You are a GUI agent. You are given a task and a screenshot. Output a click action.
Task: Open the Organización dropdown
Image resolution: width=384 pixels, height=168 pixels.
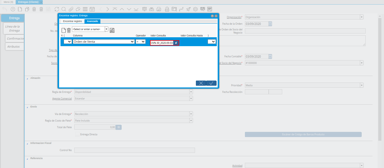click(362, 17)
